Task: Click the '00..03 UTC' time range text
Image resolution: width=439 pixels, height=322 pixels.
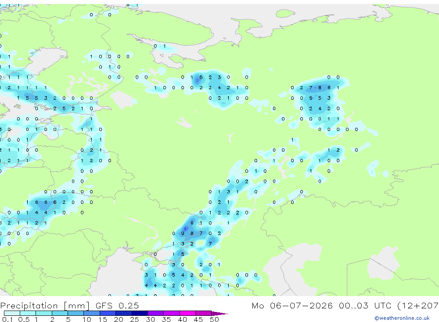Action: pos(364,305)
